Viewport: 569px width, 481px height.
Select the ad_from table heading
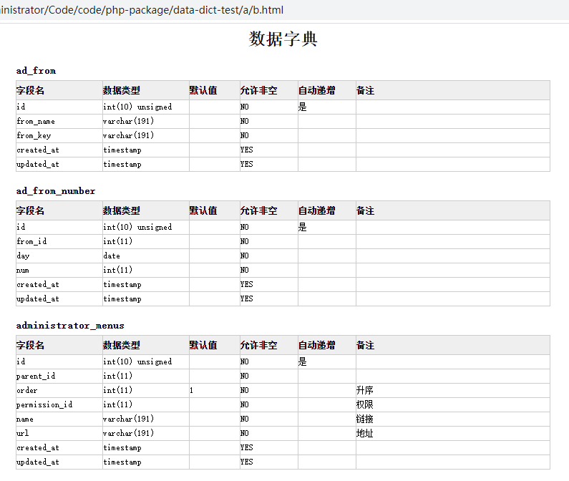36,71
